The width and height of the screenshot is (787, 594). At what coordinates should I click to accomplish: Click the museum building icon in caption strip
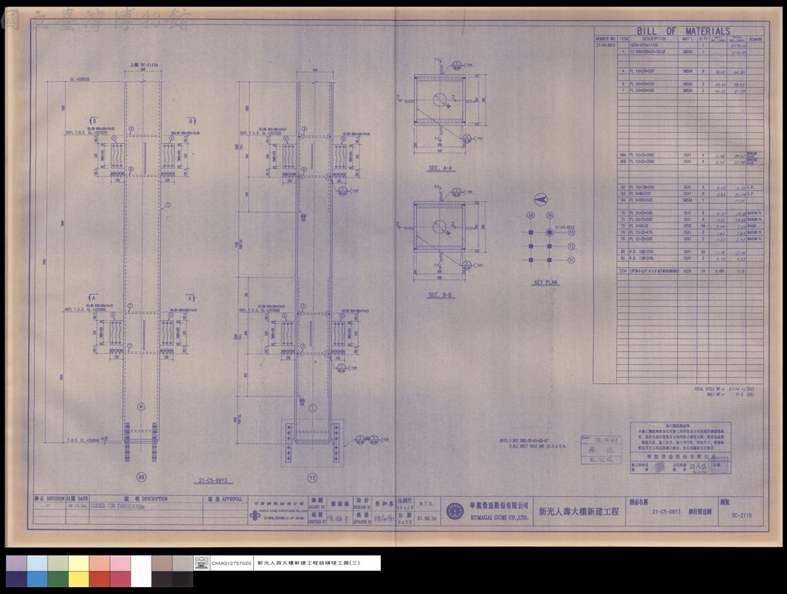(x=202, y=563)
